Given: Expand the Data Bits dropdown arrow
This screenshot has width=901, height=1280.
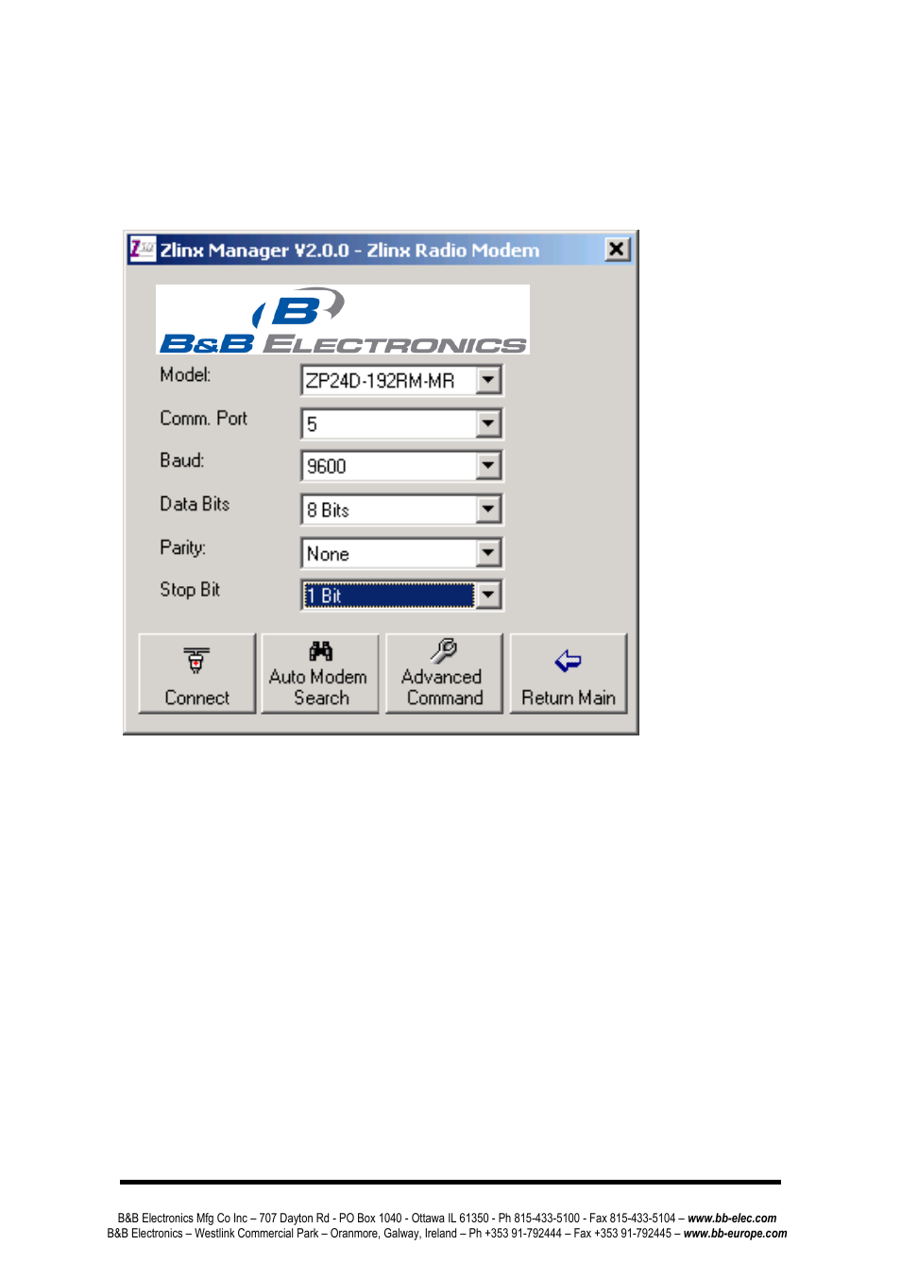Looking at the screenshot, I should [x=488, y=510].
